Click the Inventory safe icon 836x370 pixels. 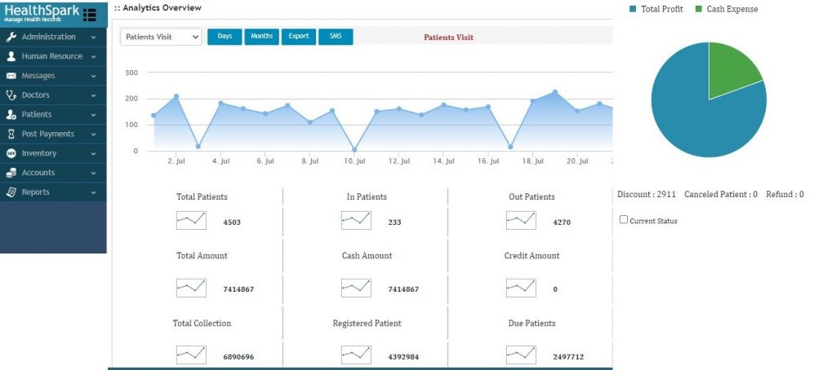pos(11,153)
